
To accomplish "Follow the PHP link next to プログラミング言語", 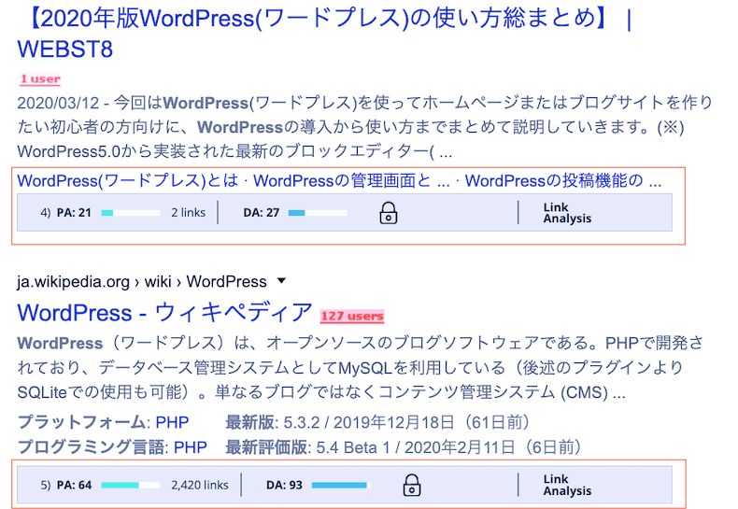I will (191, 447).
